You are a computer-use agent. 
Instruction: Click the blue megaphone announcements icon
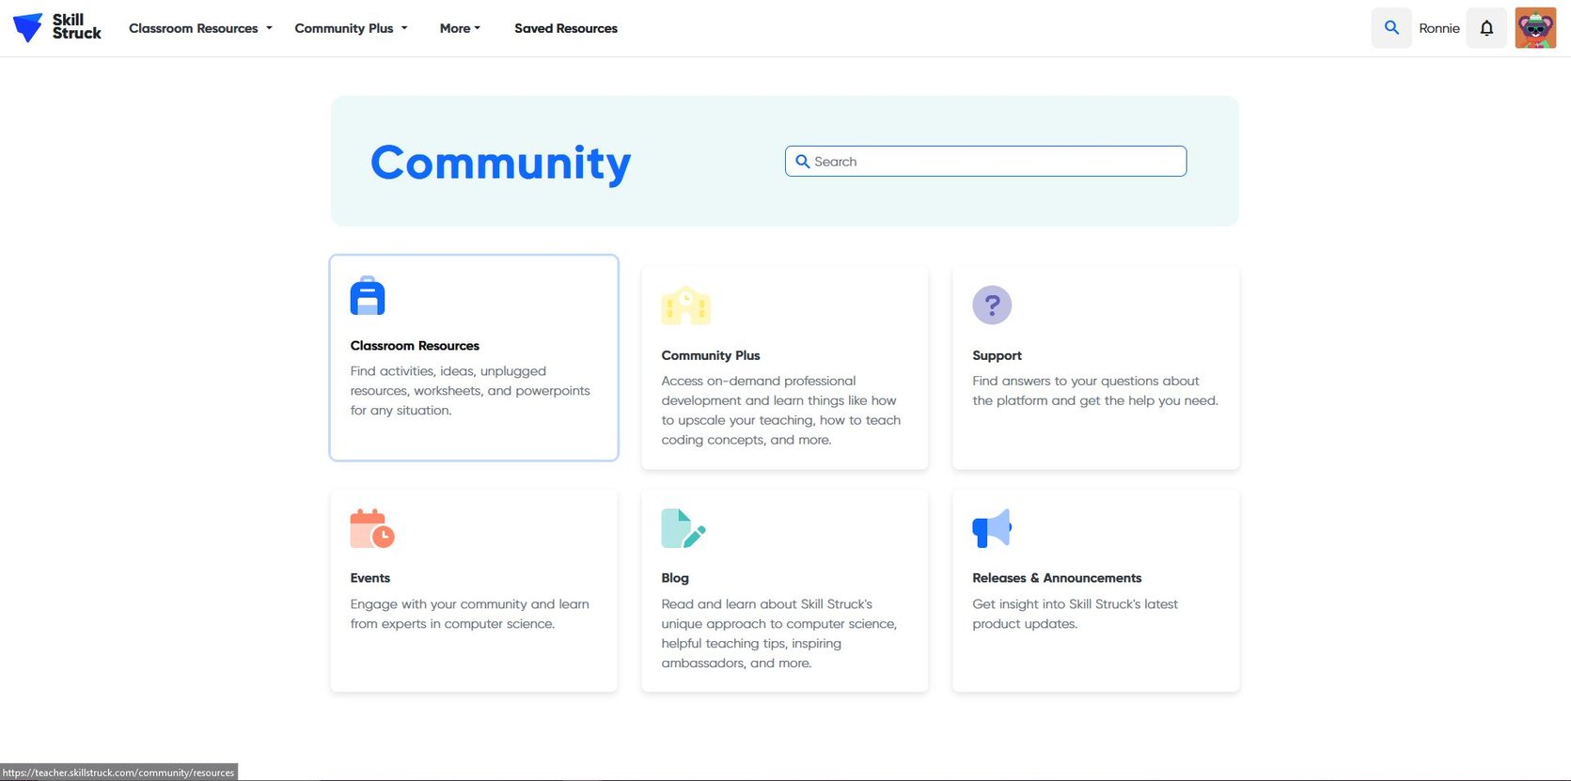992,528
